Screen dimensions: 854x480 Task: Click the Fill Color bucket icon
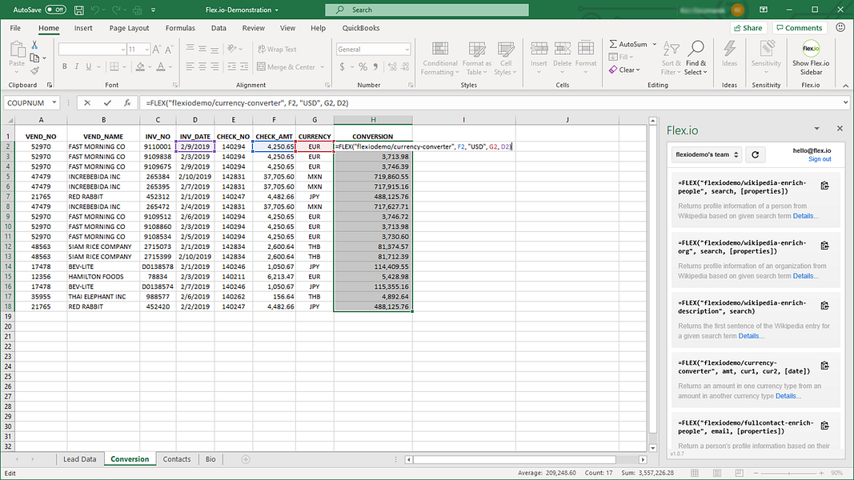(140, 66)
